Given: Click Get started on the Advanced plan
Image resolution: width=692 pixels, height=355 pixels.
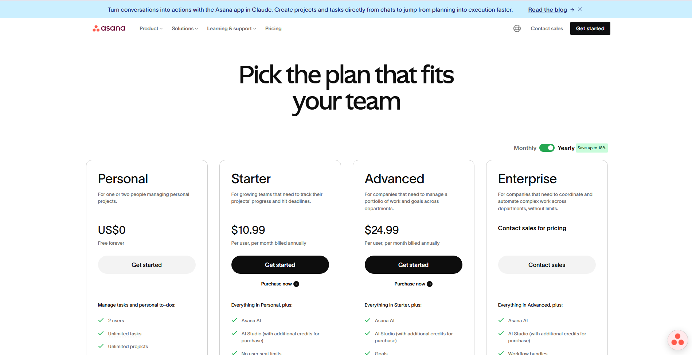Looking at the screenshot, I should 413,265.
